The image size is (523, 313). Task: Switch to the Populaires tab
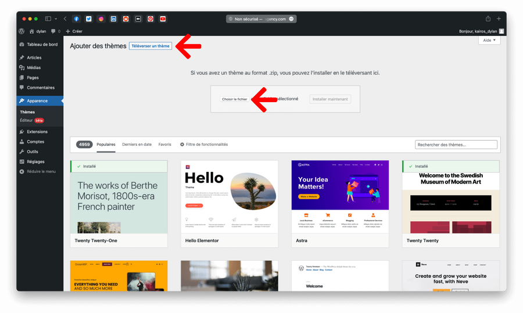pyautogui.click(x=106, y=145)
